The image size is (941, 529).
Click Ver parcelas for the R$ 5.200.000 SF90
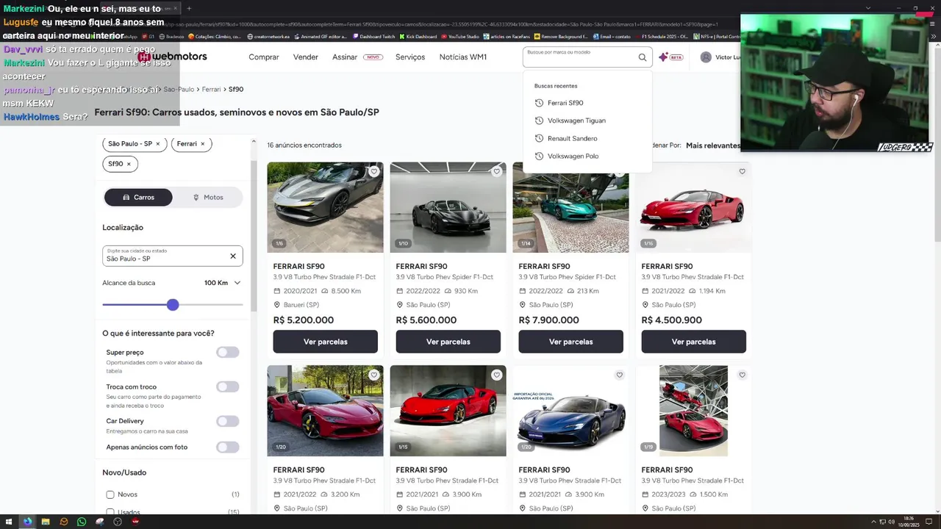click(326, 342)
